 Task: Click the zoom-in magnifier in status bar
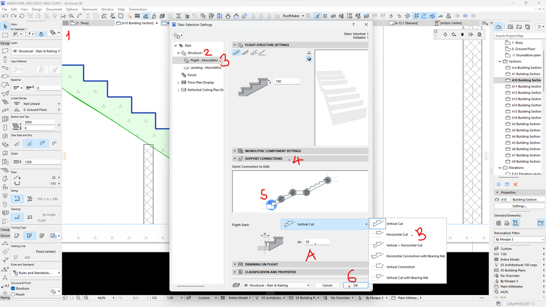pos(78,298)
